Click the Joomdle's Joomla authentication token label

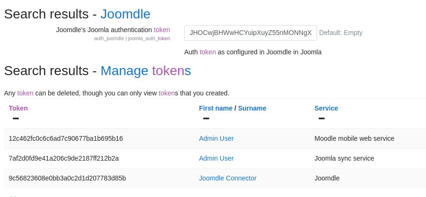pyautogui.click(x=113, y=30)
